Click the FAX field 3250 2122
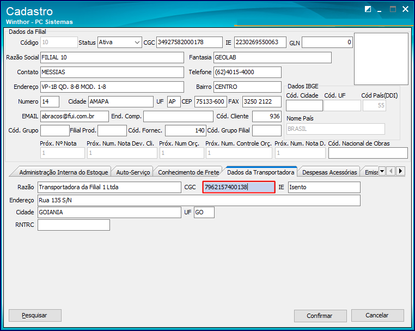Screen dimensions: 415x331 coord(262,102)
